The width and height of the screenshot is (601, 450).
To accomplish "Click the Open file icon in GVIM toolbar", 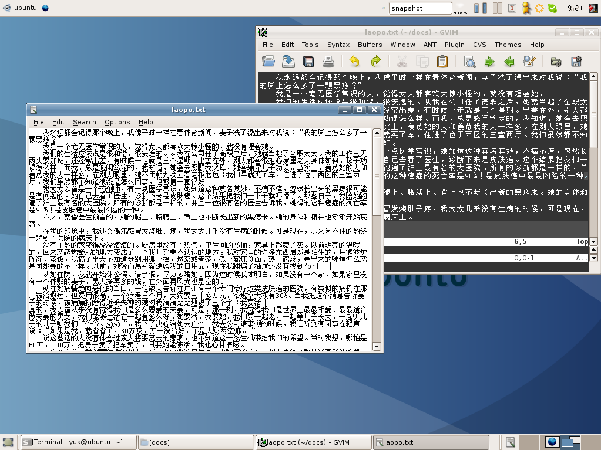I will point(268,61).
